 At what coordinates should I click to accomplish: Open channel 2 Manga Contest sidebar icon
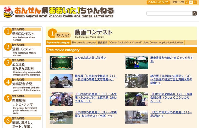pos(8,47)
